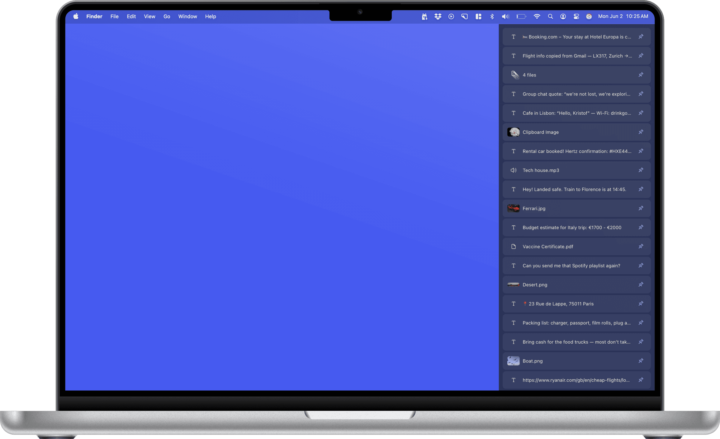This screenshot has height=439, width=720.
Task: Select the Rental car Hertz confirmation entry
Action: tap(576, 151)
